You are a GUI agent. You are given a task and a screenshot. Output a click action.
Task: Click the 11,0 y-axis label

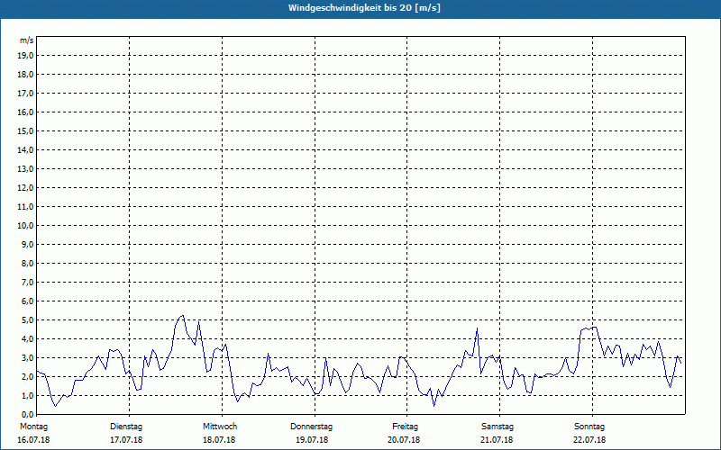tap(26, 207)
